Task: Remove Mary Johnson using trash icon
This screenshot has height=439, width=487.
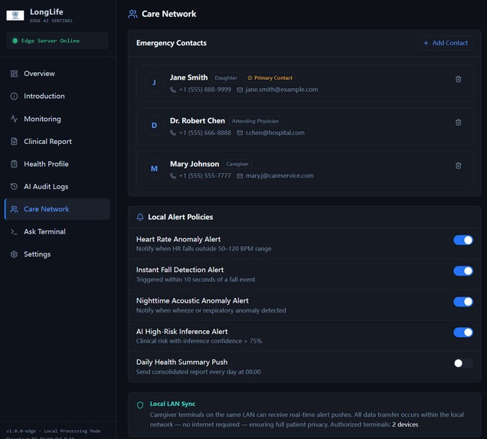Action: pyautogui.click(x=458, y=165)
